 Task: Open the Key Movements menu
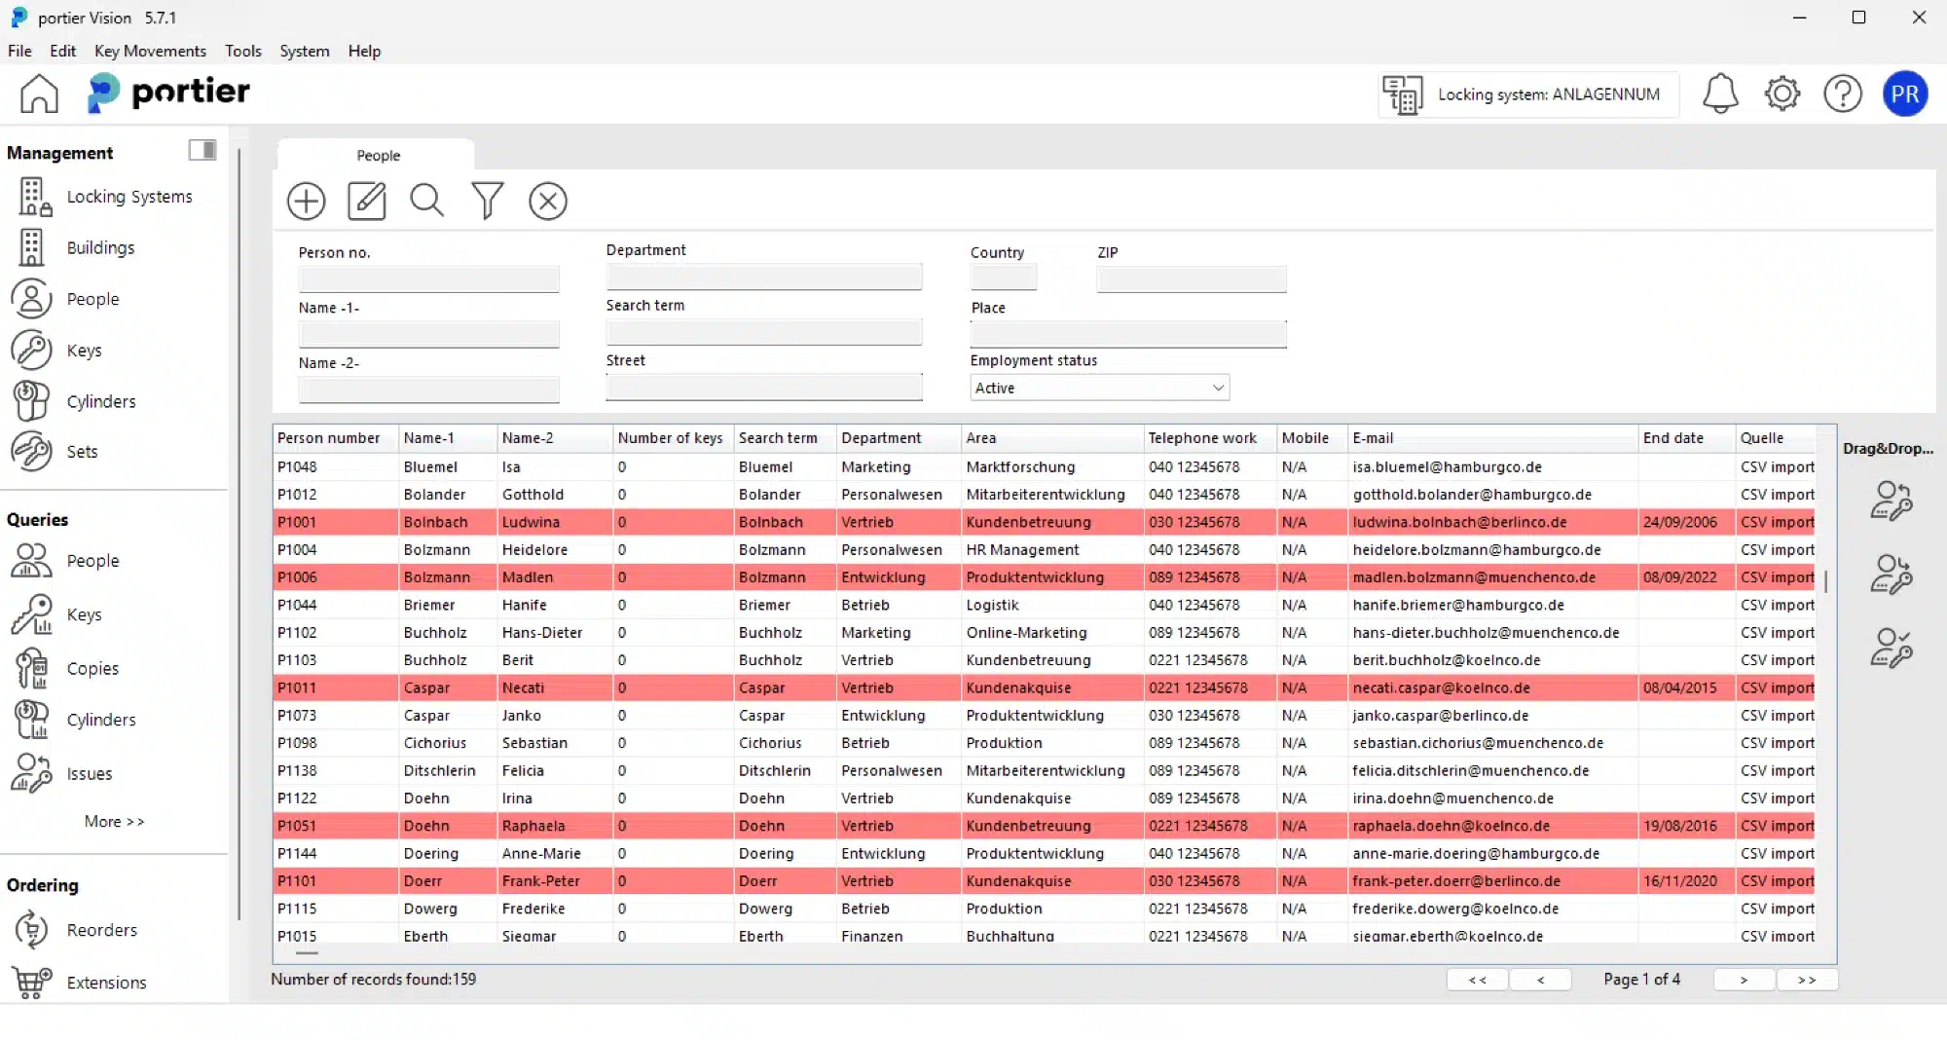coord(150,51)
